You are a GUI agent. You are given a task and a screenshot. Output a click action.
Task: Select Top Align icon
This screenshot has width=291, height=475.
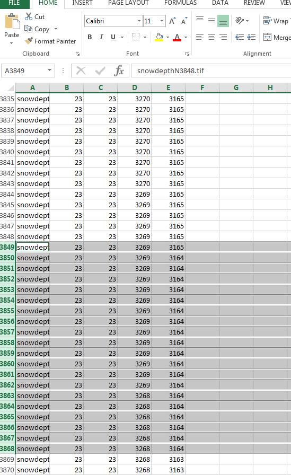click(199, 21)
